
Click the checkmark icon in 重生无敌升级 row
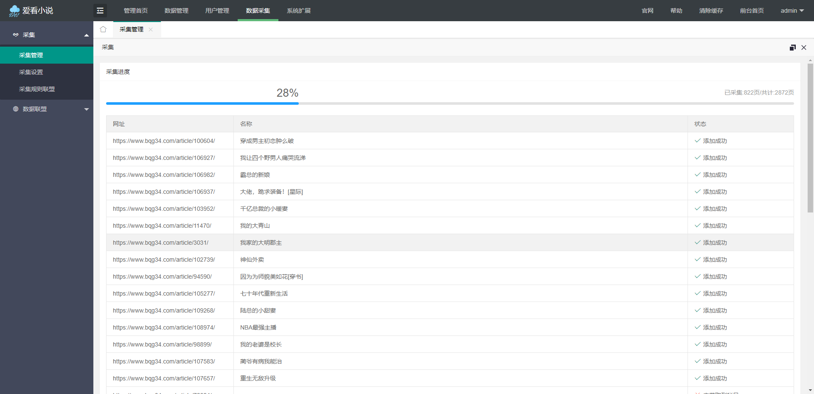697,378
